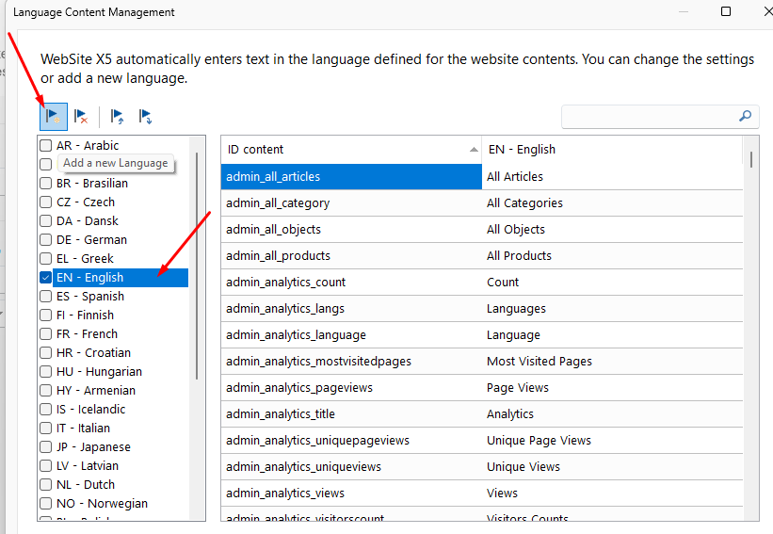
Task: Click the EN - English column header
Action: (x=612, y=150)
